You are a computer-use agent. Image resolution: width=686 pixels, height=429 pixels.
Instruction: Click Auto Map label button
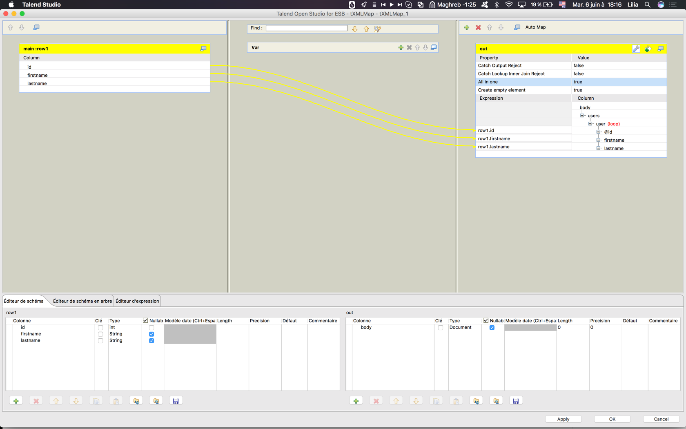[535, 27]
